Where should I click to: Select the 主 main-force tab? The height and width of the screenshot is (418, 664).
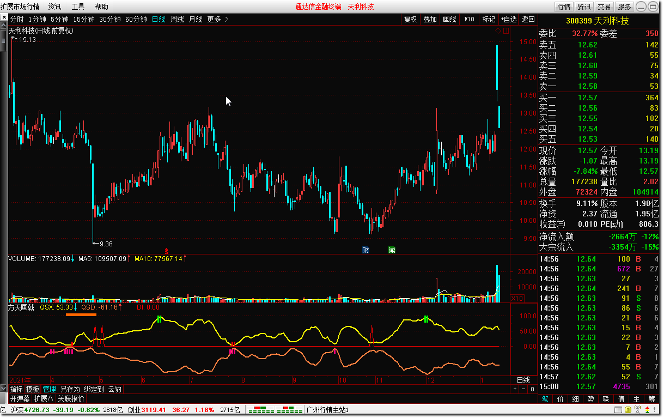[637, 399]
